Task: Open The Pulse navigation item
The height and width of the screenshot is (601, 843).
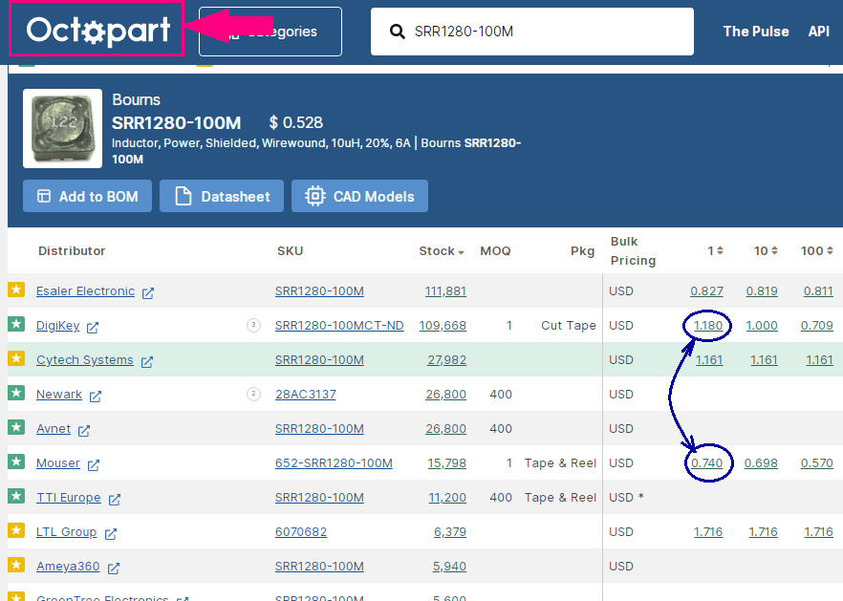Action: 756,32
